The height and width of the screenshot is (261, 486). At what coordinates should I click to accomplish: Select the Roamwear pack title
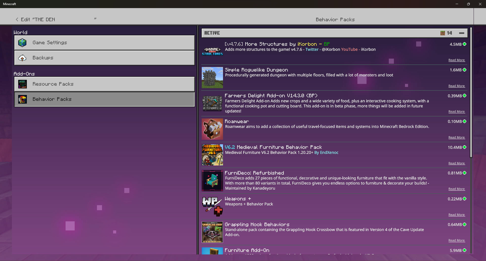click(237, 122)
